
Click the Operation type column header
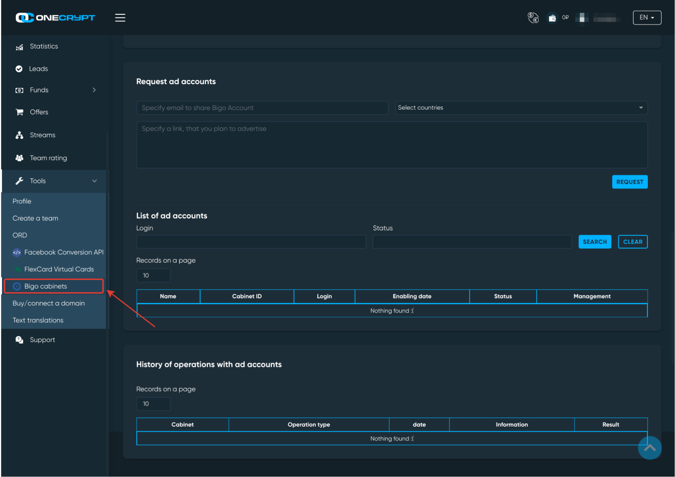pyautogui.click(x=309, y=425)
